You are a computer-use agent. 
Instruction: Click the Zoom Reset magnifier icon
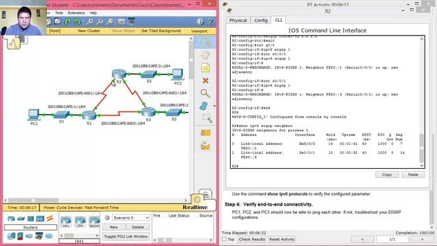pyautogui.click(x=100, y=21)
